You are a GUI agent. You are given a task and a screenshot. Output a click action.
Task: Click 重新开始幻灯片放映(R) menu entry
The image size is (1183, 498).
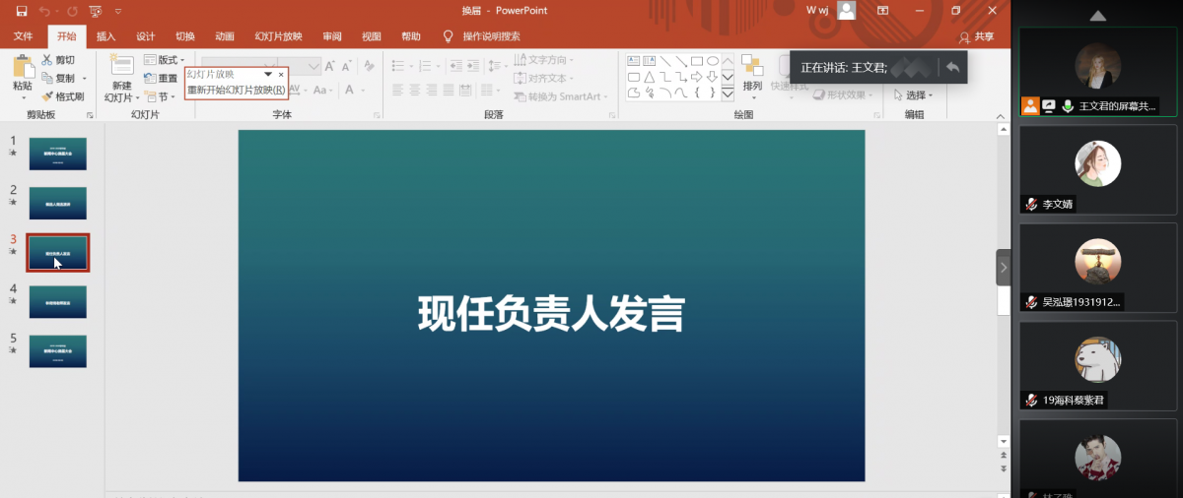(x=237, y=90)
